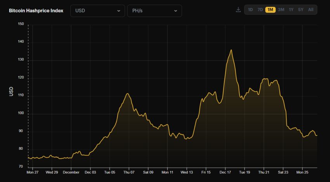Image resolution: width=330 pixels, height=182 pixels.
Task: Click the Dec 17 x-axis label
Action: pos(225,172)
